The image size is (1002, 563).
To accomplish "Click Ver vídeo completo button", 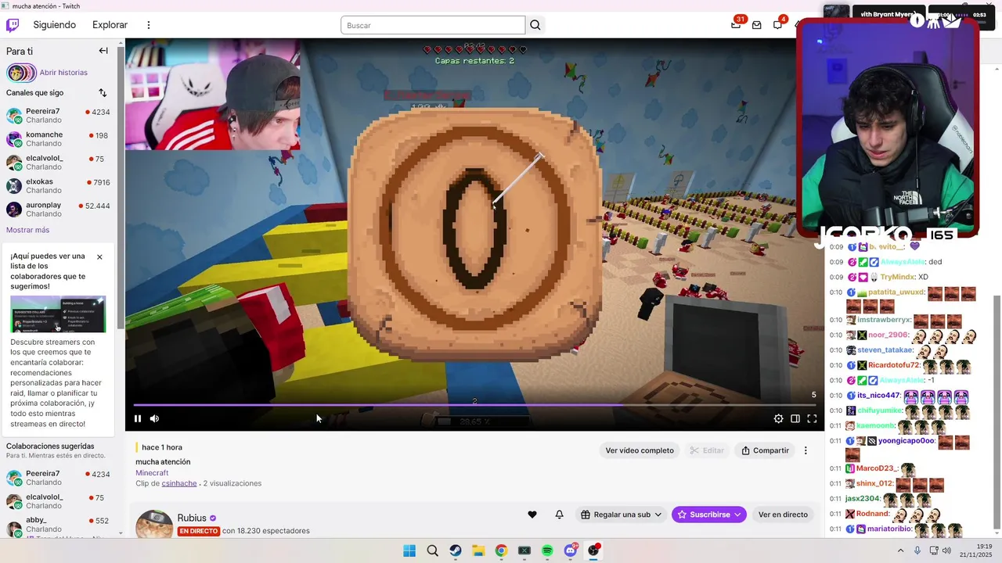I will coord(640,450).
